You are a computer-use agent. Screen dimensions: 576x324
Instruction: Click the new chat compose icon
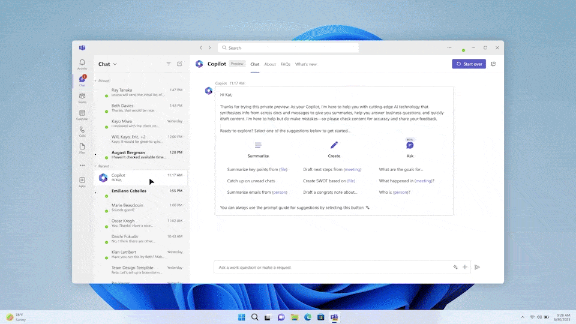pos(179,64)
